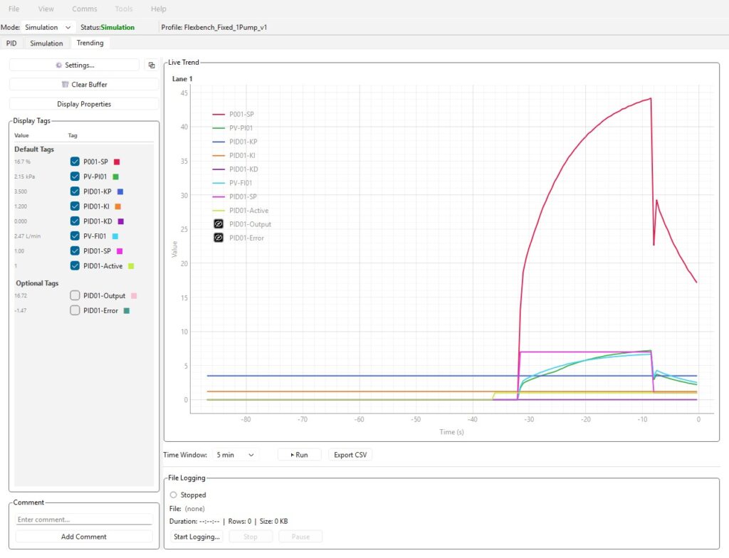The image size is (729, 558).
Task: Click the hidden-eye icon for PID01-Output legend
Action: (219, 224)
